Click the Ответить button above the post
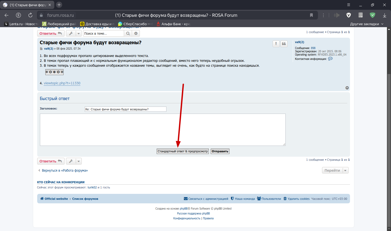Image resolution: width=391 pixels, height=231 pixels. pyautogui.click(x=51, y=33)
